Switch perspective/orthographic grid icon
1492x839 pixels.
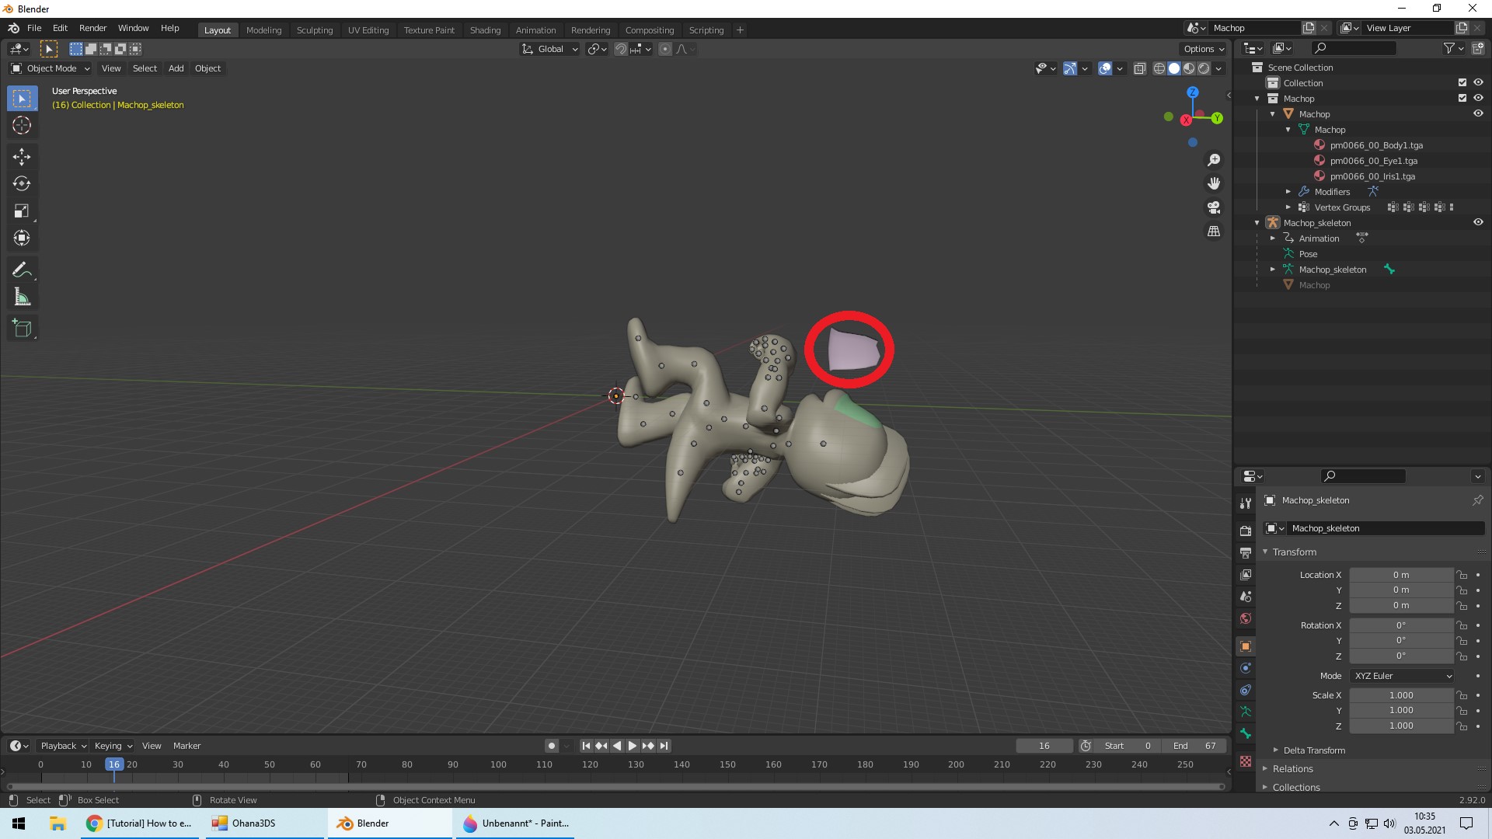click(x=1214, y=232)
